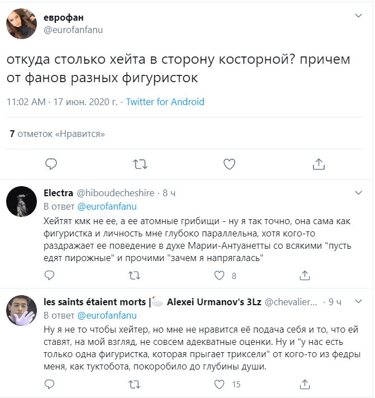Reply to les saints étaient morts comment
This screenshot has height=398, width=375.
(50, 384)
